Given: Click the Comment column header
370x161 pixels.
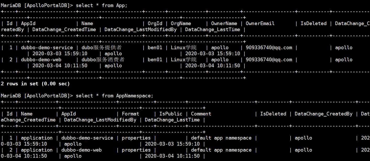Looking at the screenshot, I should (x=201, y=114).
